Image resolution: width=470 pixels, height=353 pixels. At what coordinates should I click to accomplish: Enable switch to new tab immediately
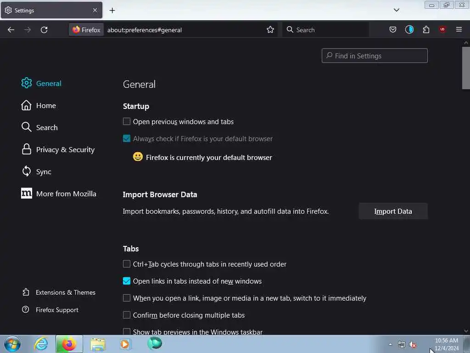click(x=127, y=298)
